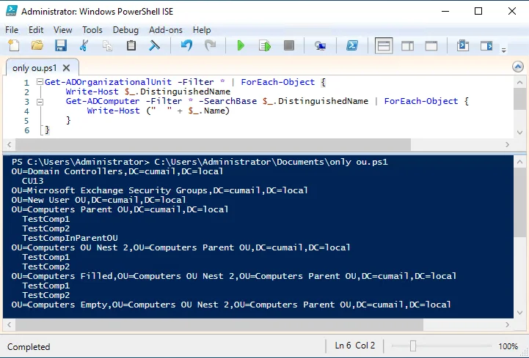Show script pane on top layout

point(384,45)
